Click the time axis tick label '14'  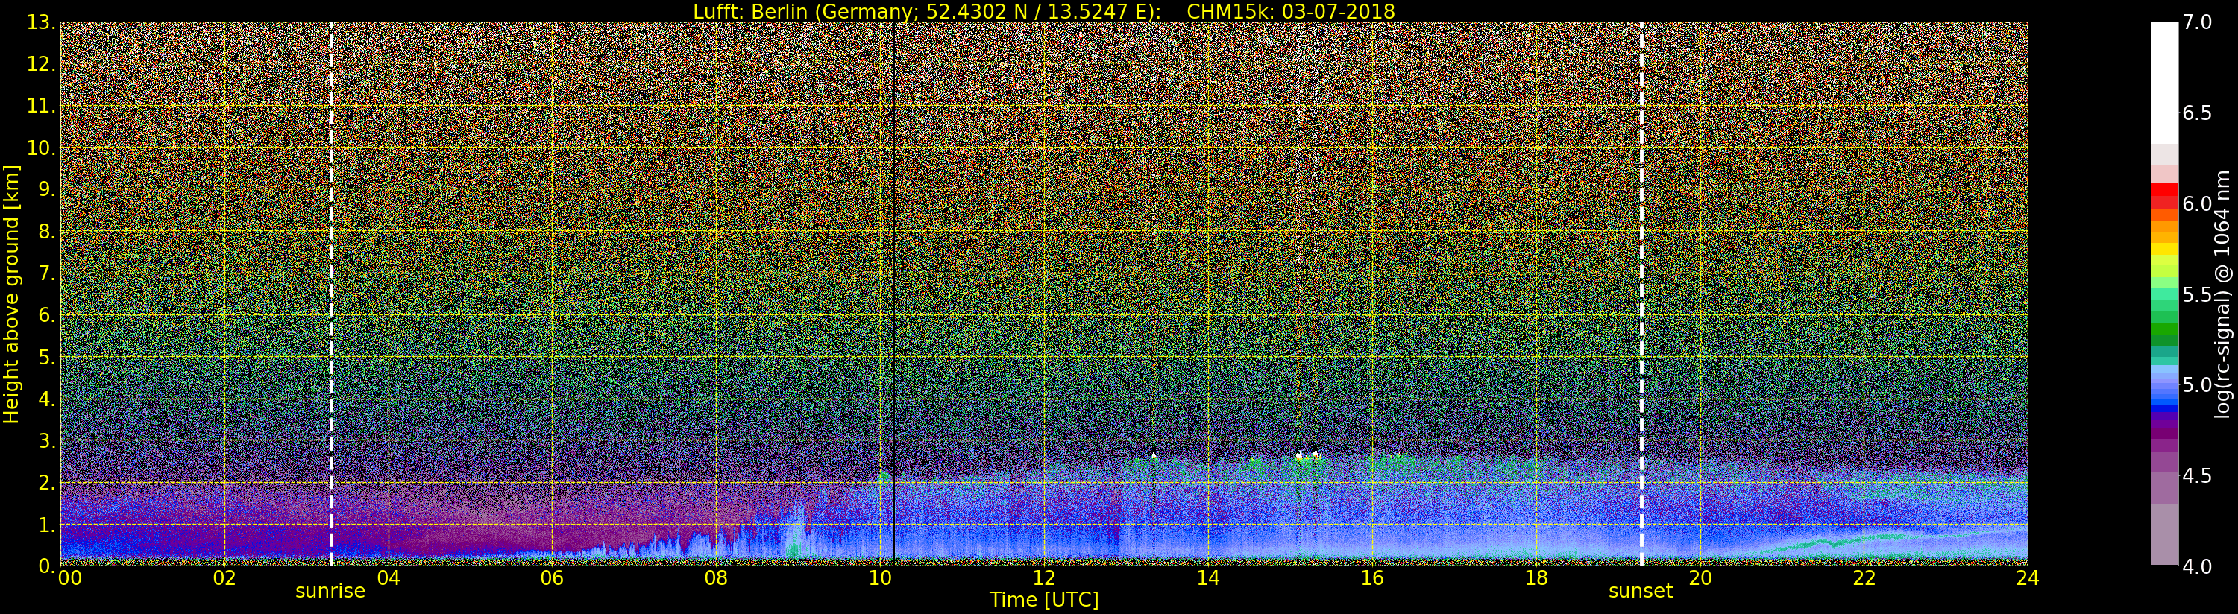pos(1207,577)
